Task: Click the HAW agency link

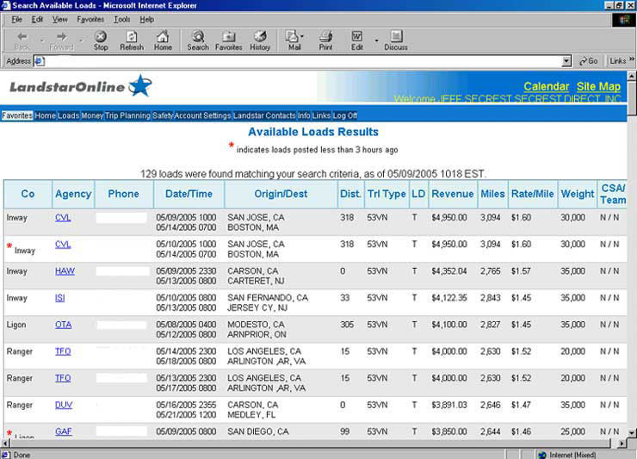Action: point(65,271)
